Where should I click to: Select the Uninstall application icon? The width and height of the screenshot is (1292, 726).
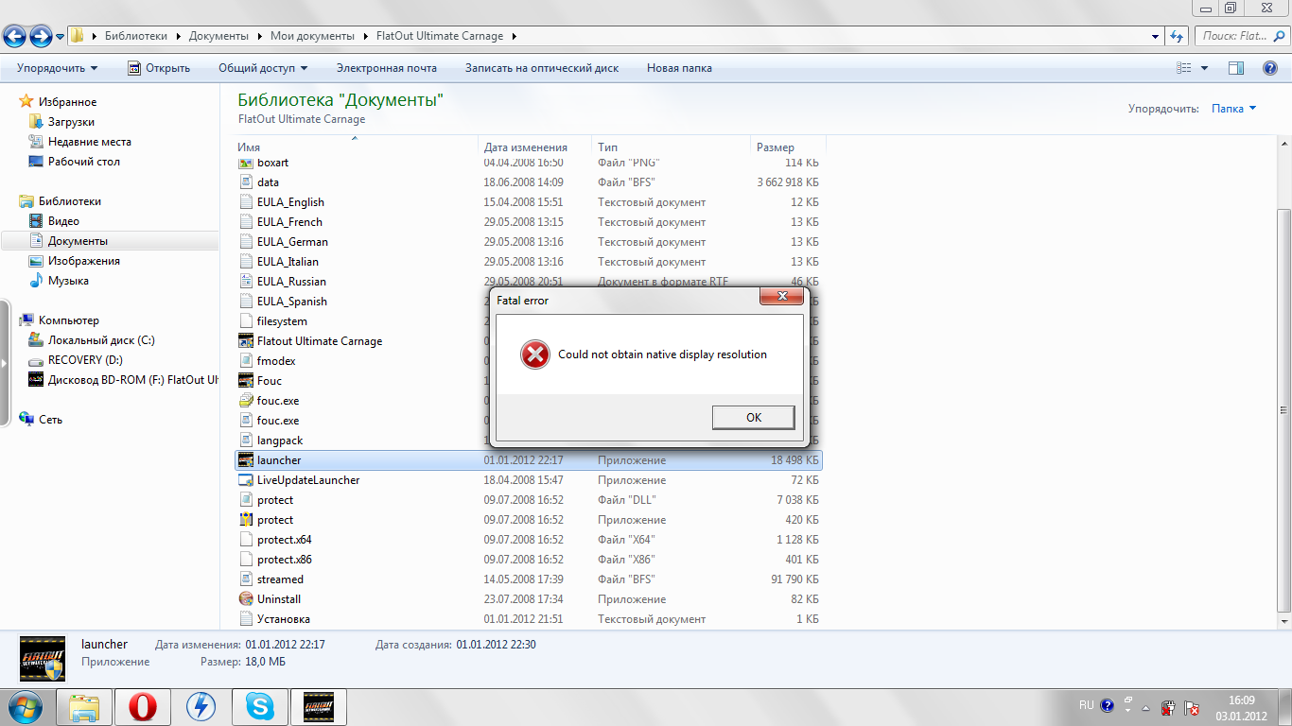point(246,599)
